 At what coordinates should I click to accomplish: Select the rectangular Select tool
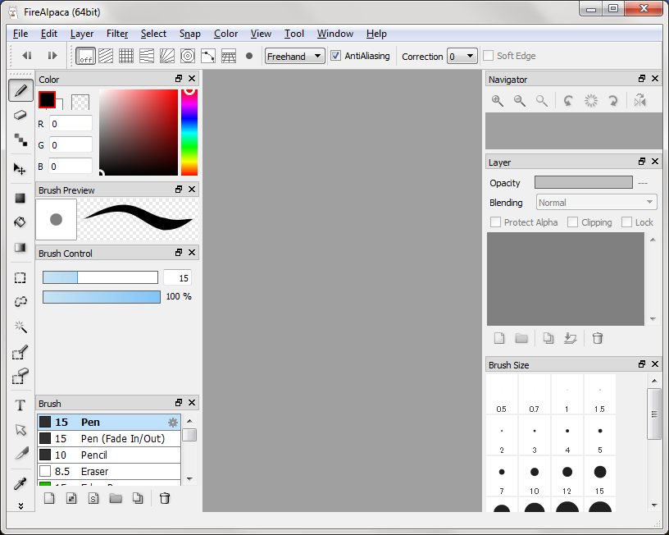(x=20, y=278)
